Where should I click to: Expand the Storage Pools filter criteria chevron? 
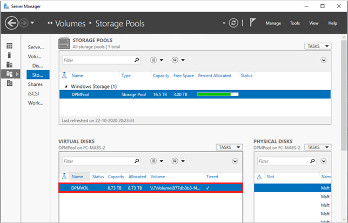[x=324, y=60]
